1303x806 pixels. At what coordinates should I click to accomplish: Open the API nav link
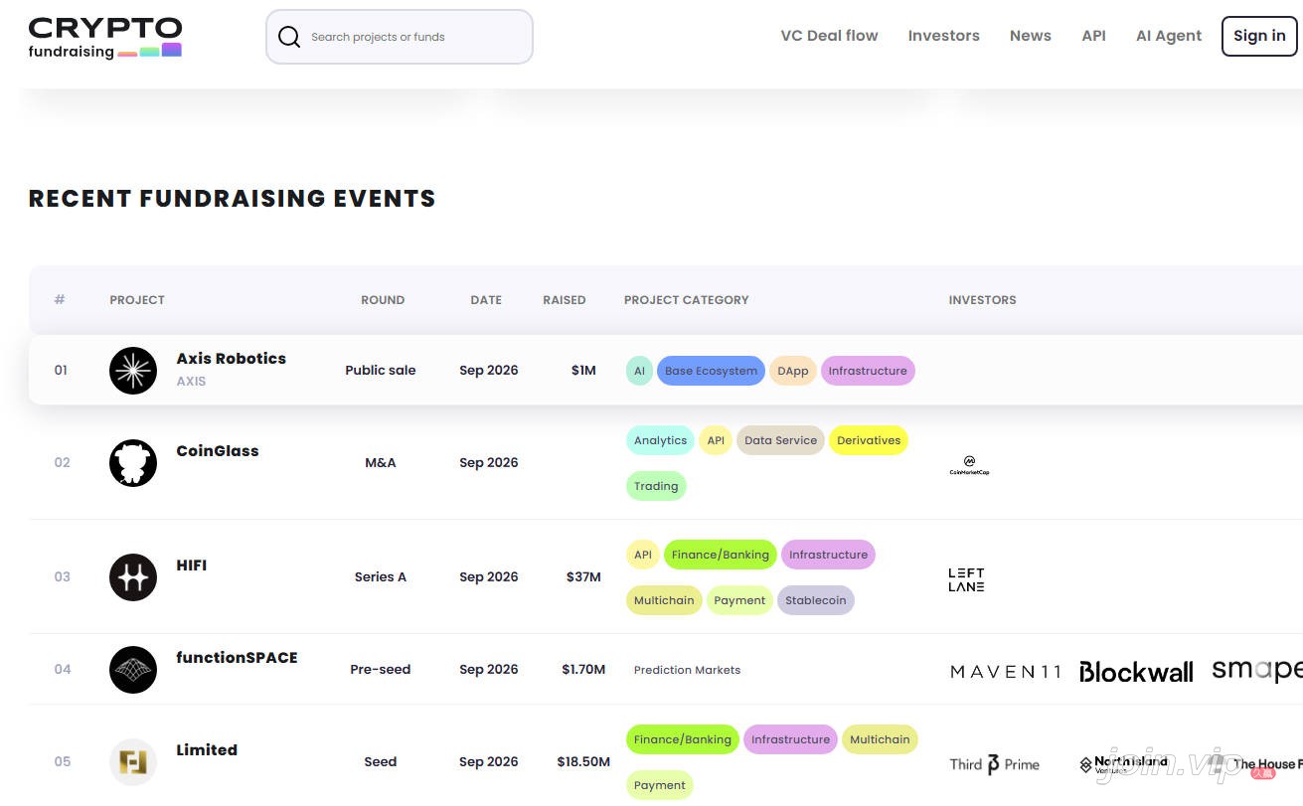point(1093,36)
